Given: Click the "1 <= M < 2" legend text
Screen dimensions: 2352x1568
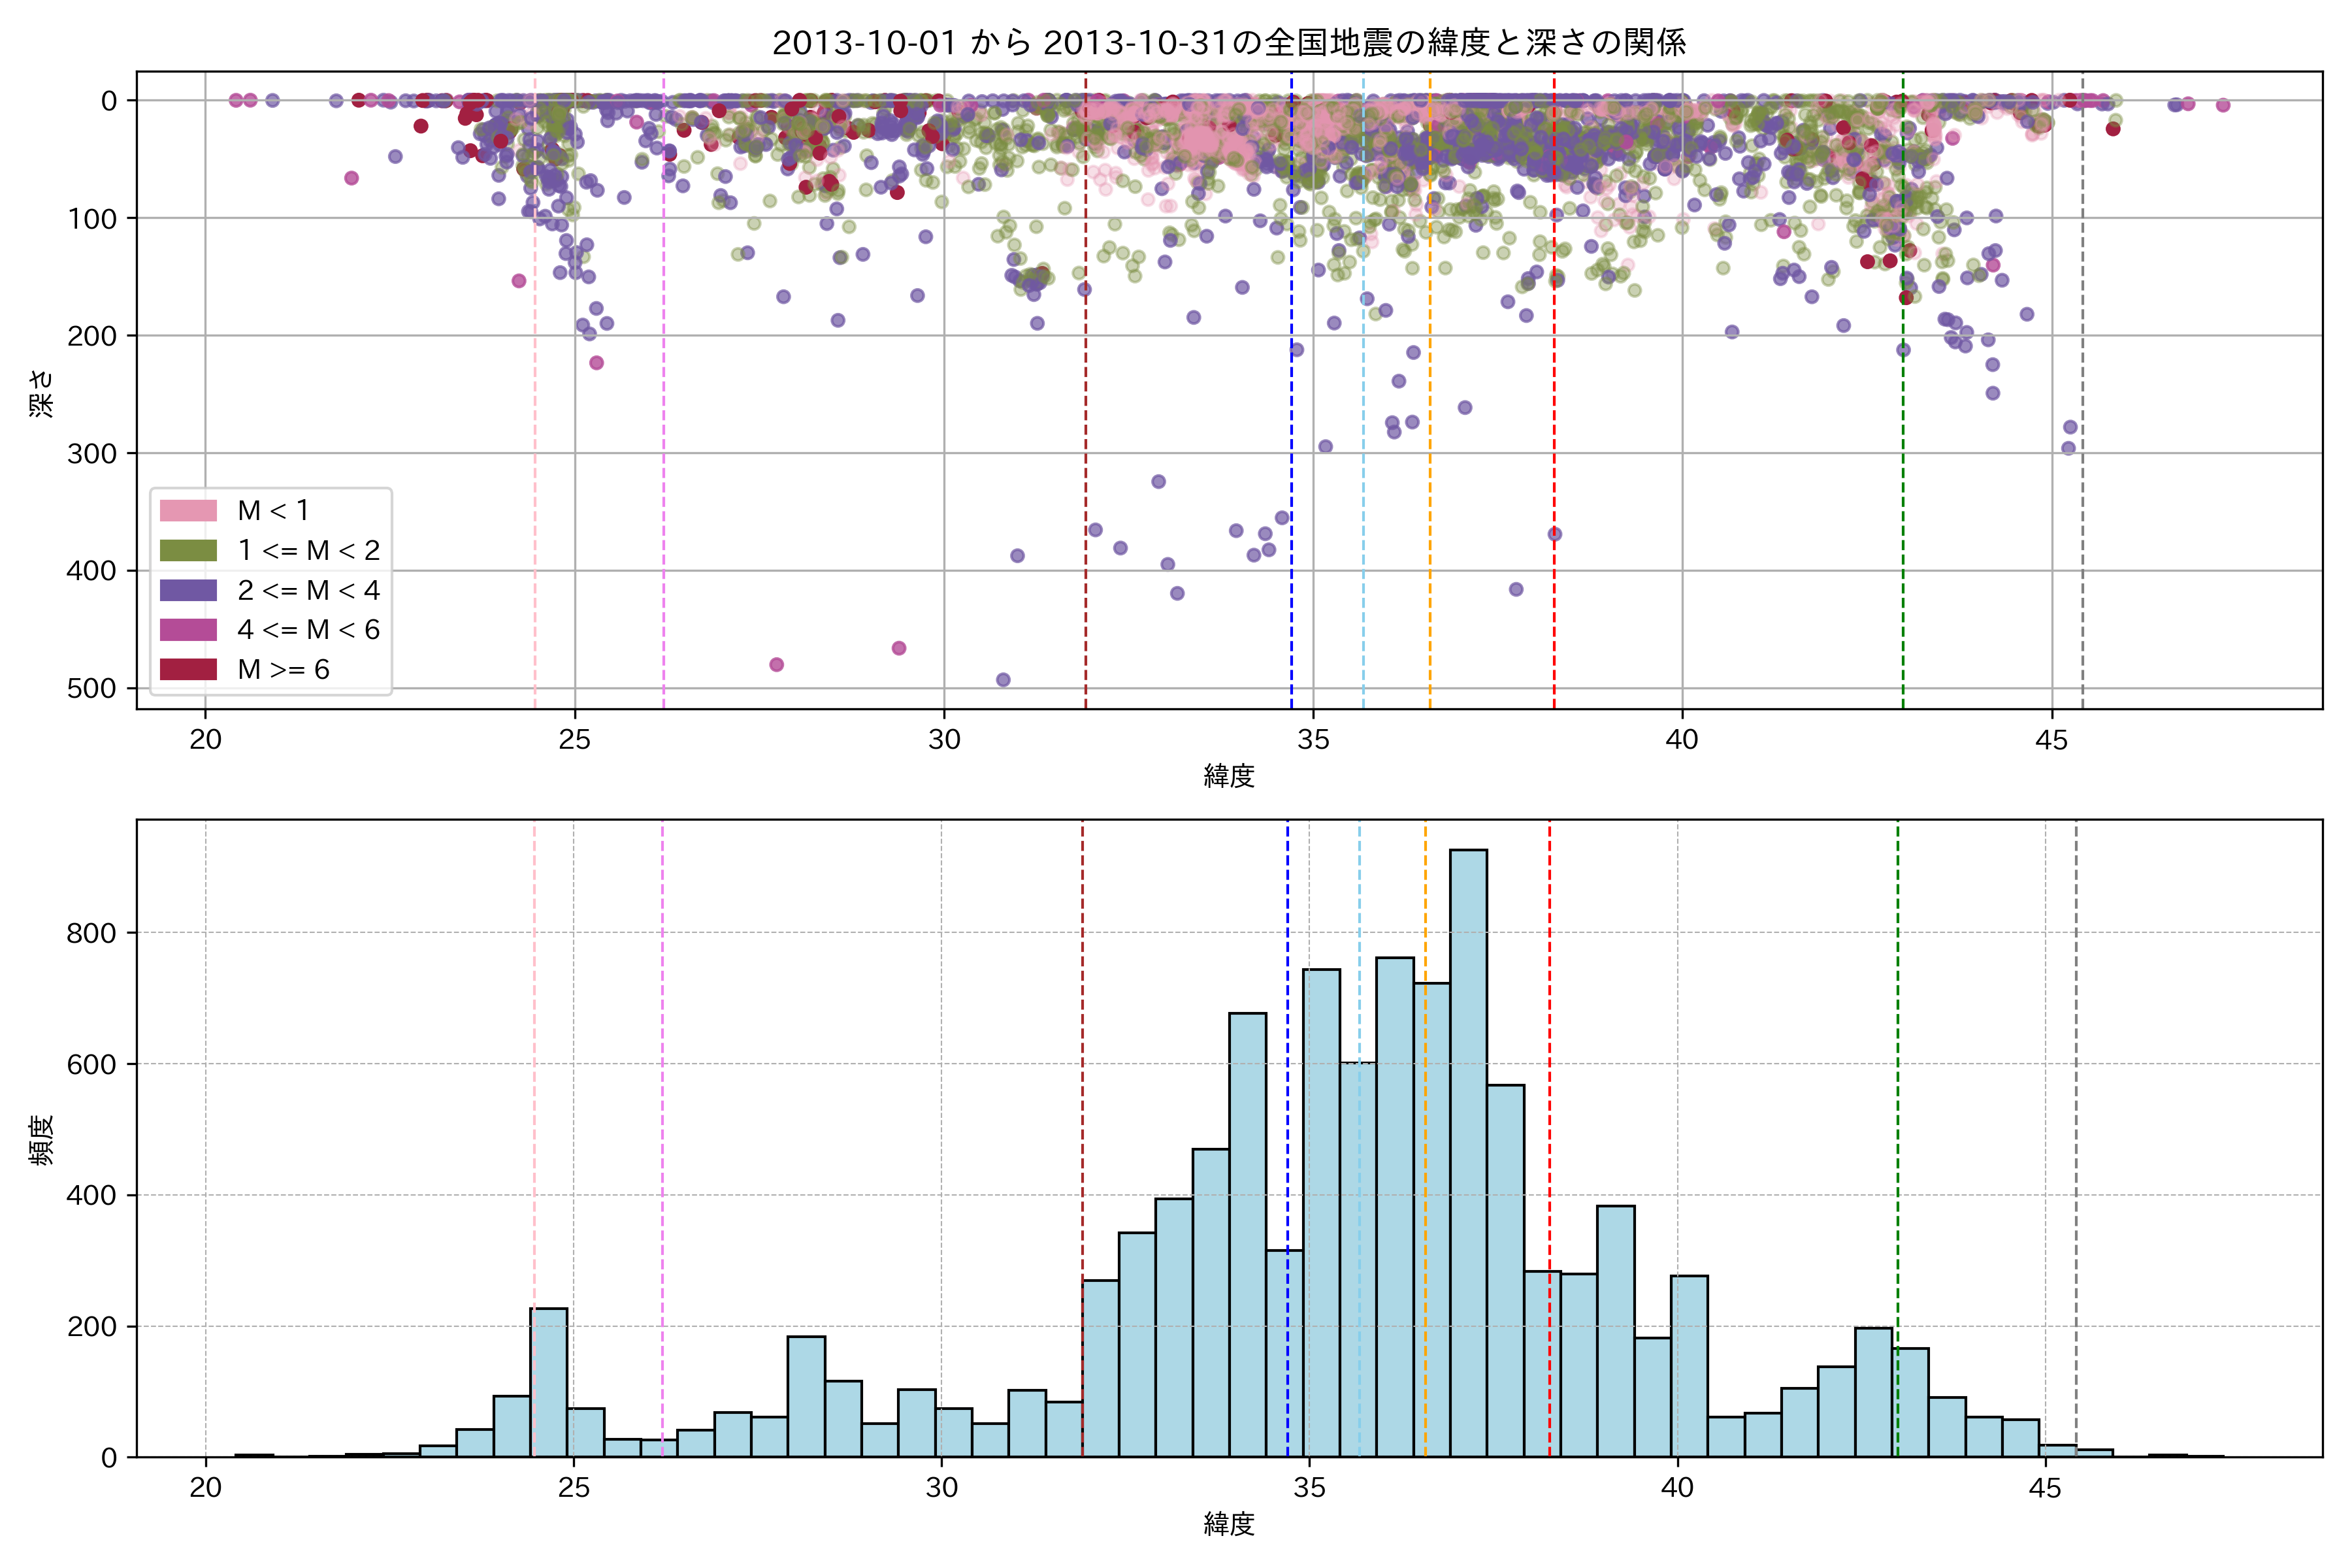Looking at the screenshot, I should click(308, 550).
